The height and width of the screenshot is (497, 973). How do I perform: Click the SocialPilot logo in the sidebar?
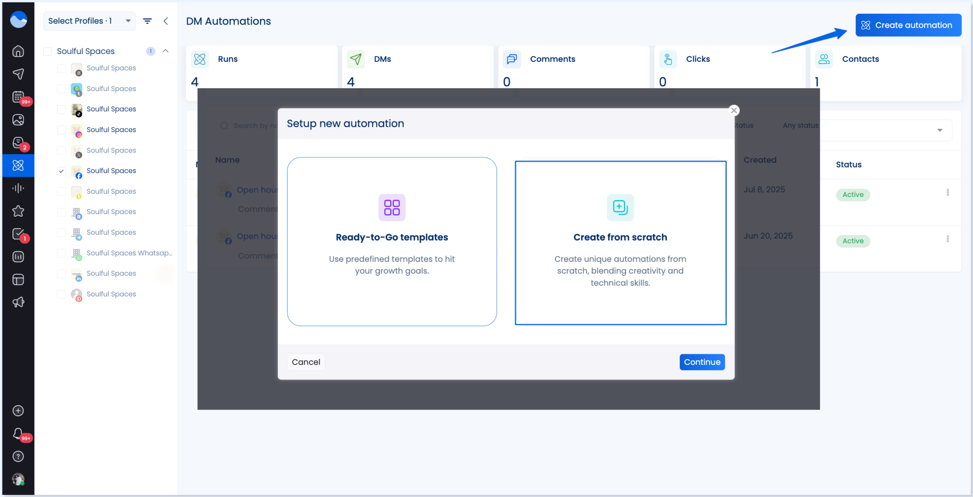18,20
